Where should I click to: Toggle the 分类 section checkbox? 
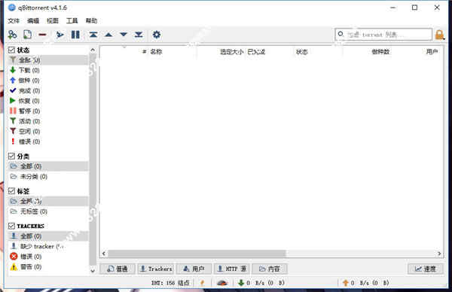pyautogui.click(x=11, y=157)
